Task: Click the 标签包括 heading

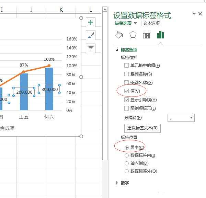Action: (x=129, y=58)
